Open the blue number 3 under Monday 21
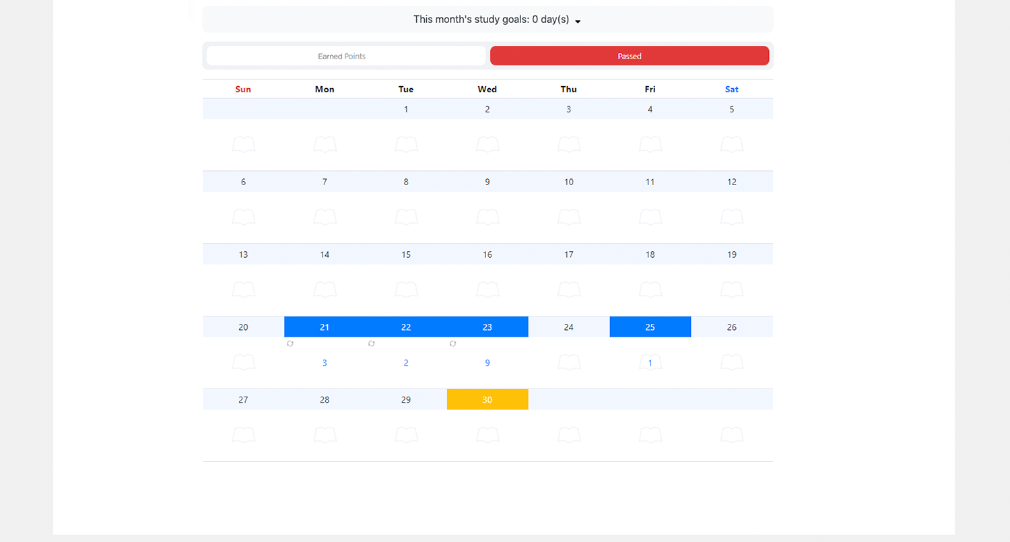1010x542 pixels. tap(325, 363)
